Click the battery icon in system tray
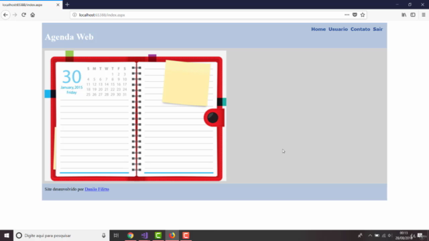 click(377, 235)
